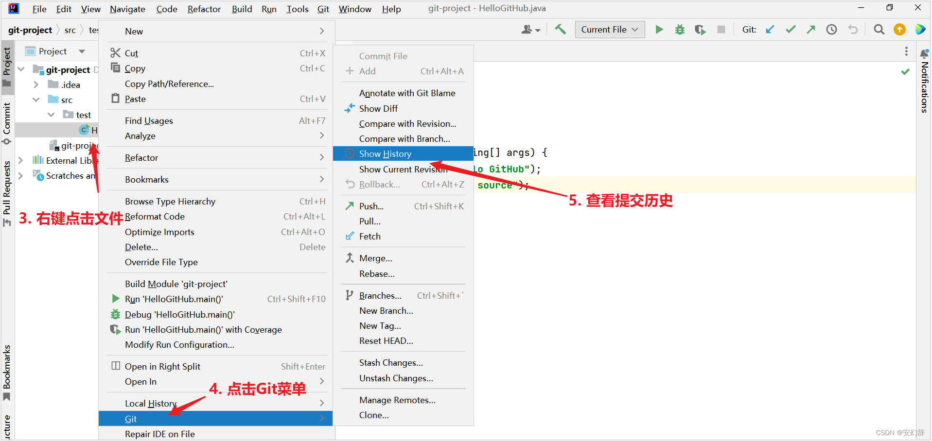Open the editor tab options kebab menu

tap(906, 51)
